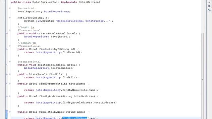Click the HotelService interface name after implements
The image size is (212, 119).
(x=89, y=2)
